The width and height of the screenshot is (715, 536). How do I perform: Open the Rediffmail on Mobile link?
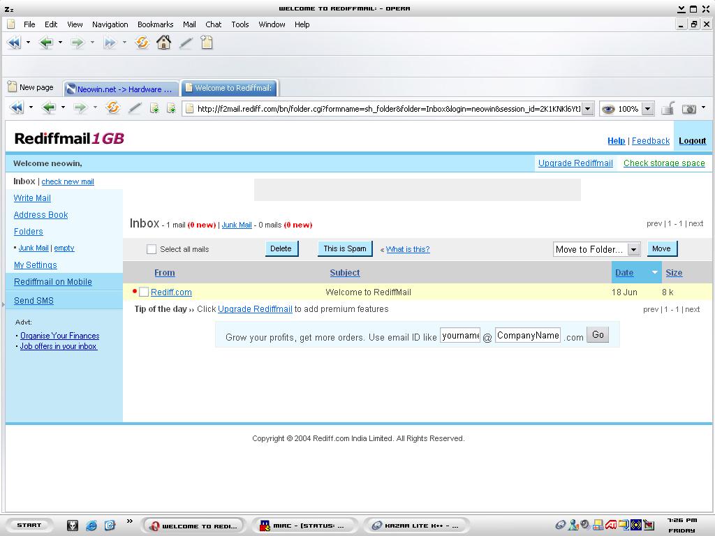click(x=53, y=282)
